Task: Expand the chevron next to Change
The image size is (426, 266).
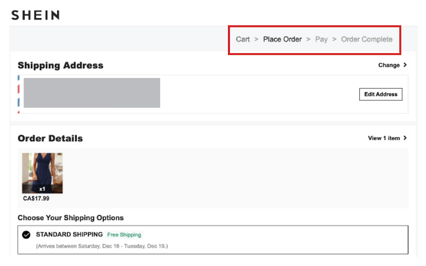Action: pyautogui.click(x=405, y=65)
